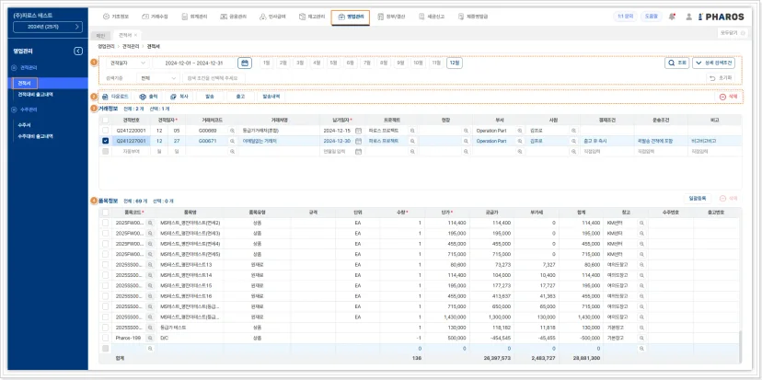Open the 기초정보 top menu
Screen dimensions: 762x380
pos(116,17)
